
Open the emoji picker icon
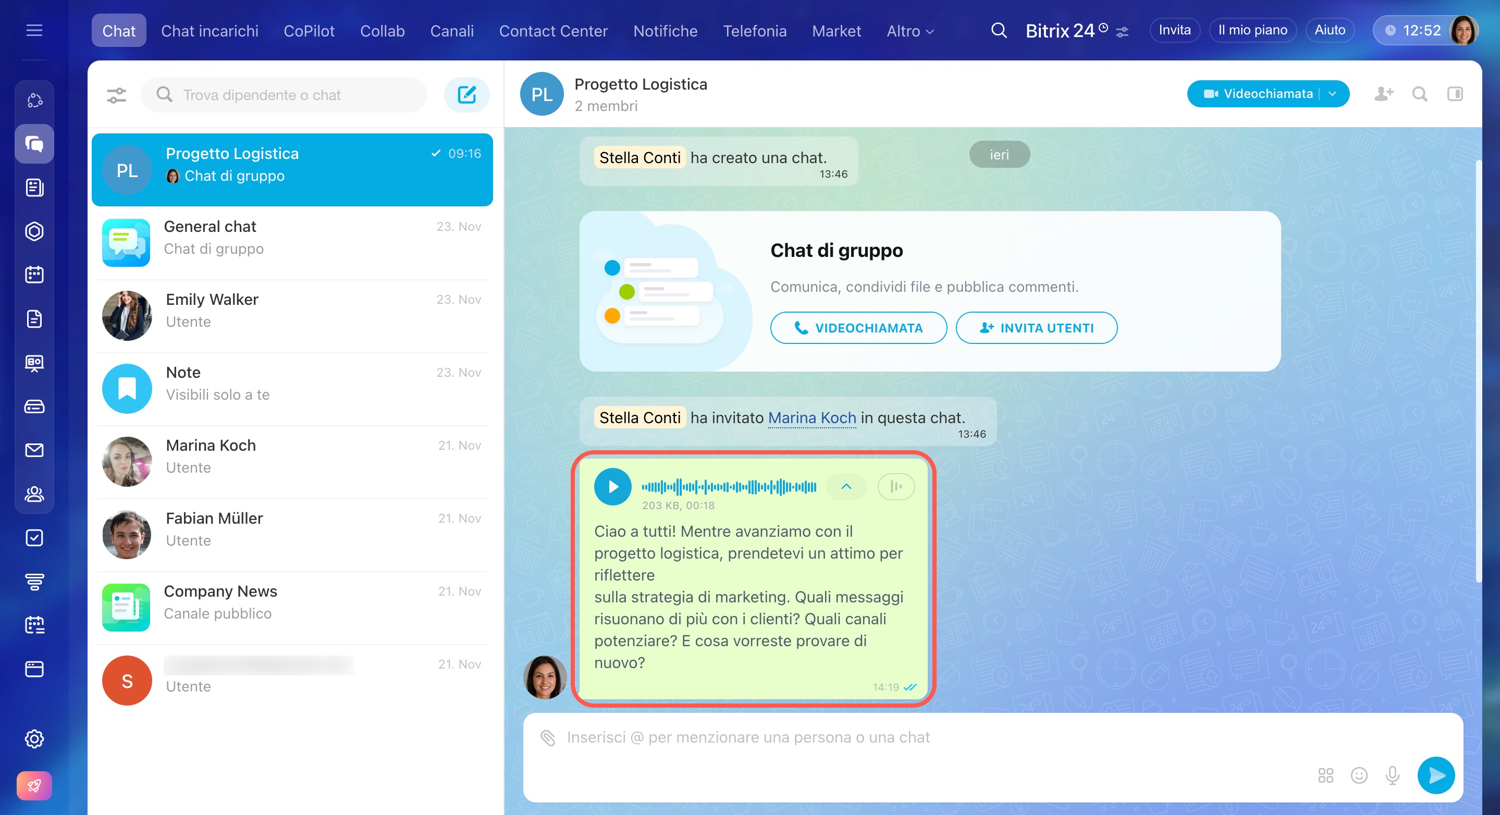pos(1359,775)
